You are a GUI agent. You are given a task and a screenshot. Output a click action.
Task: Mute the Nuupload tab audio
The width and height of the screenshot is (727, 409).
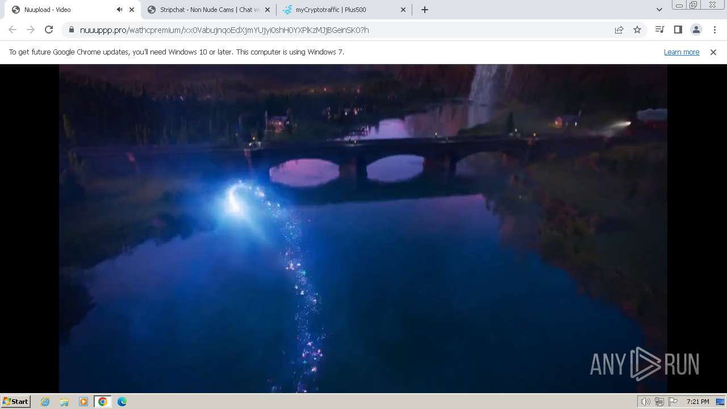(x=119, y=10)
